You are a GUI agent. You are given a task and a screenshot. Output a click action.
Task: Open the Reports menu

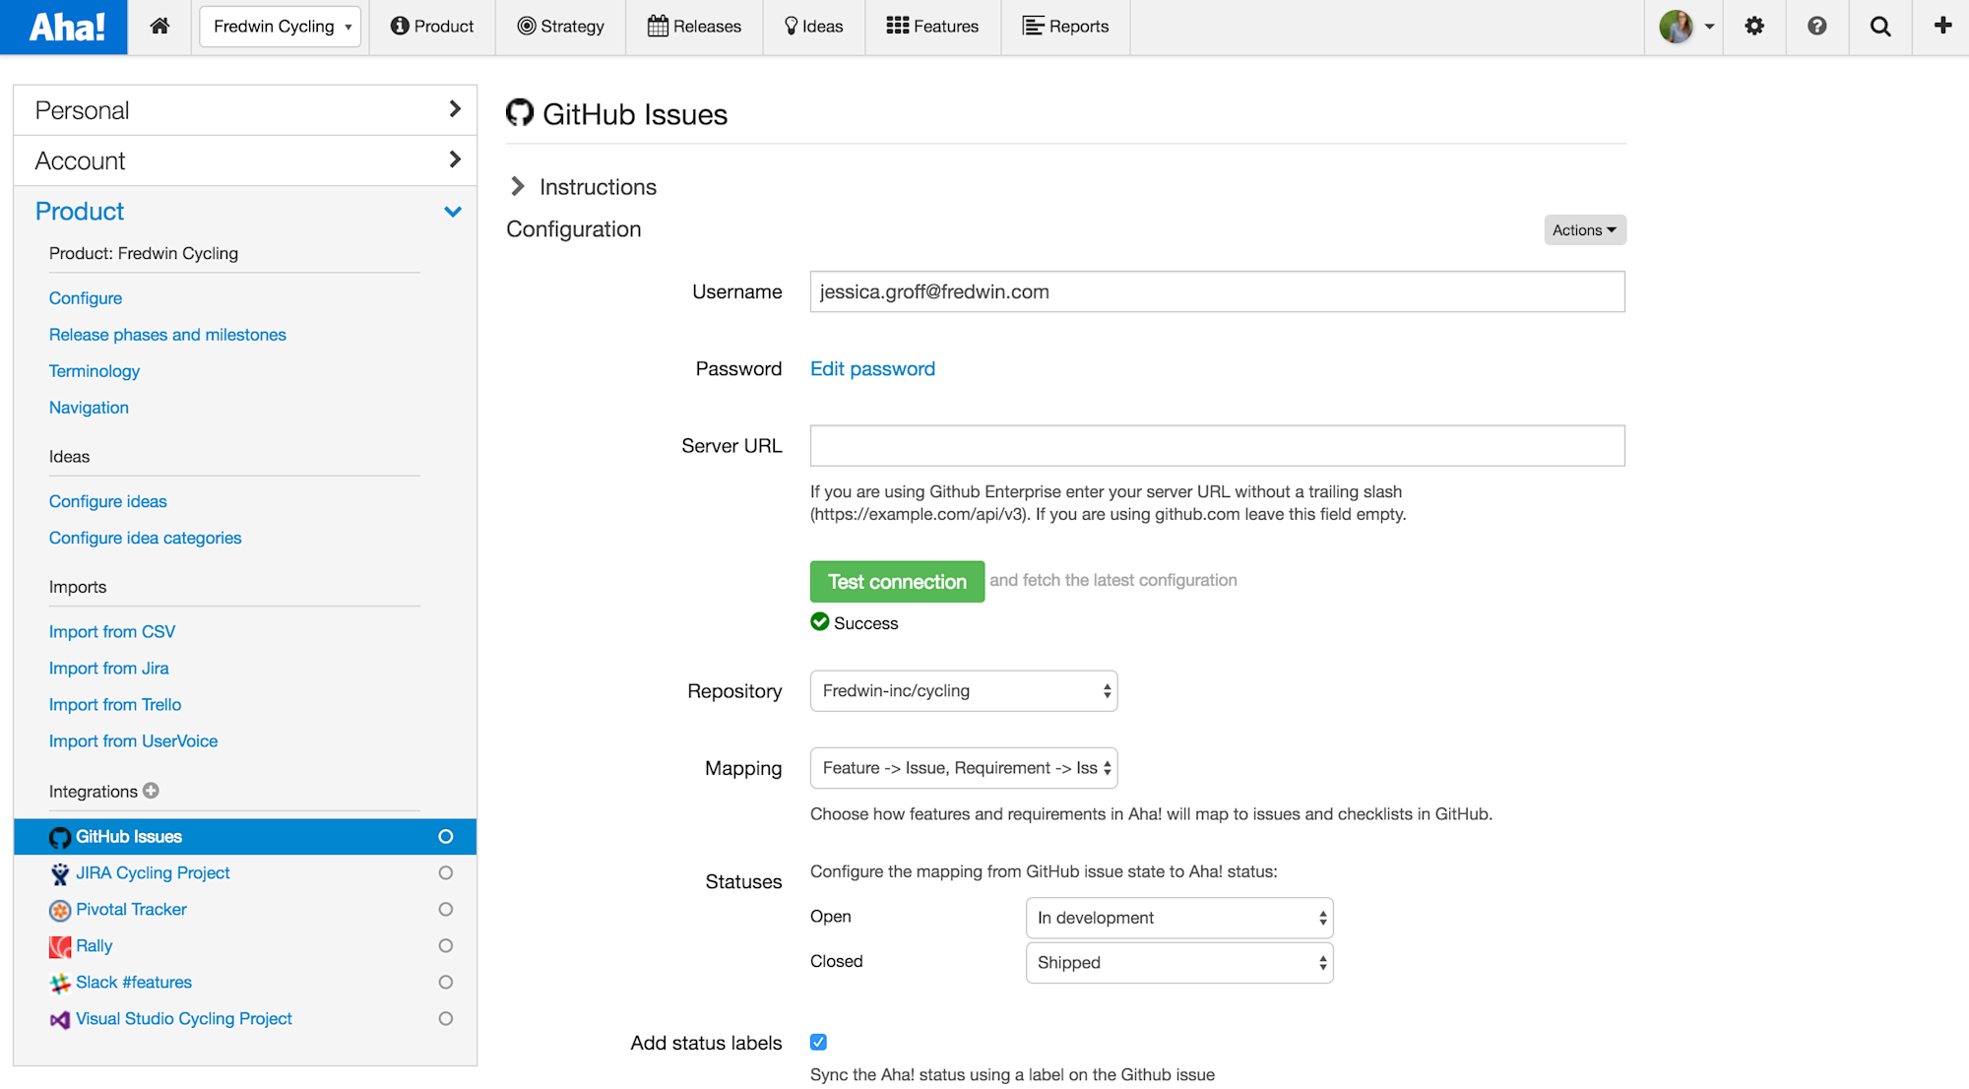(1065, 27)
